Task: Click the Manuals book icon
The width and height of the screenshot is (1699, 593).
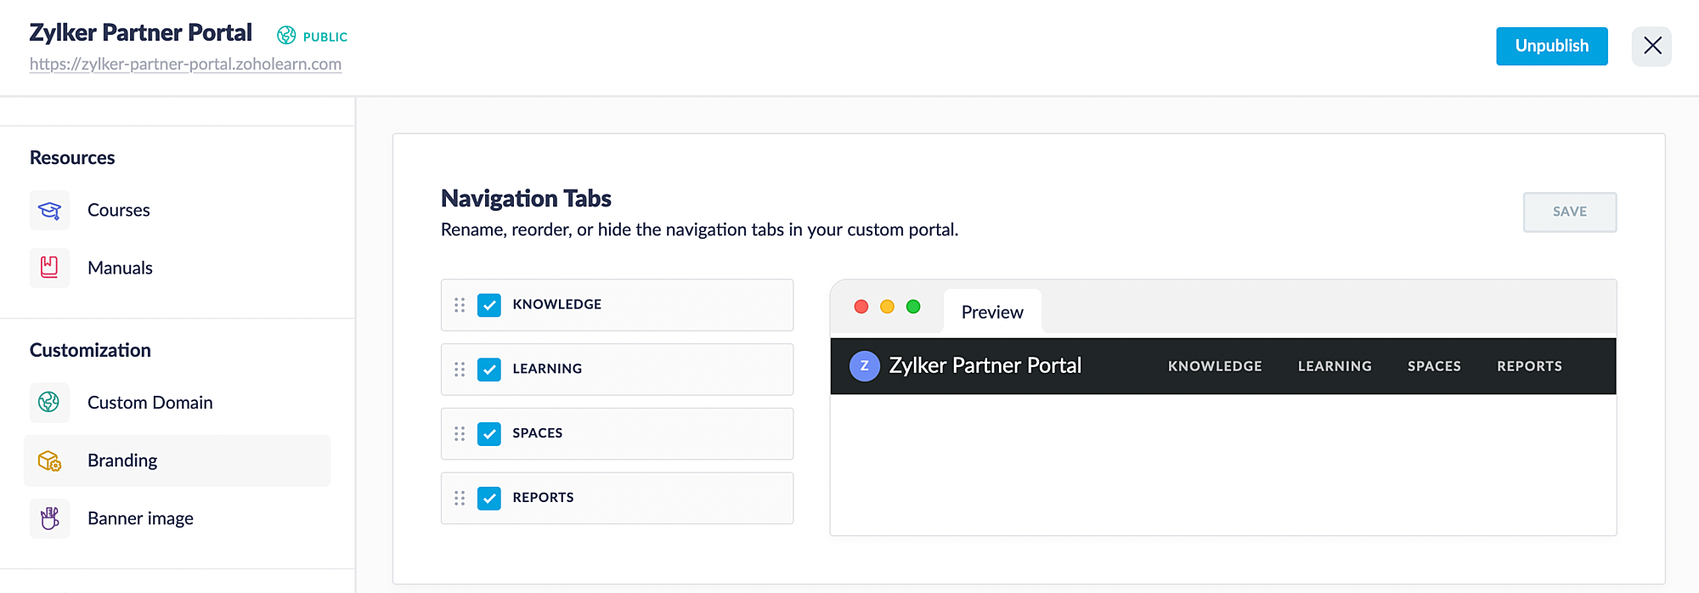Action: click(49, 268)
